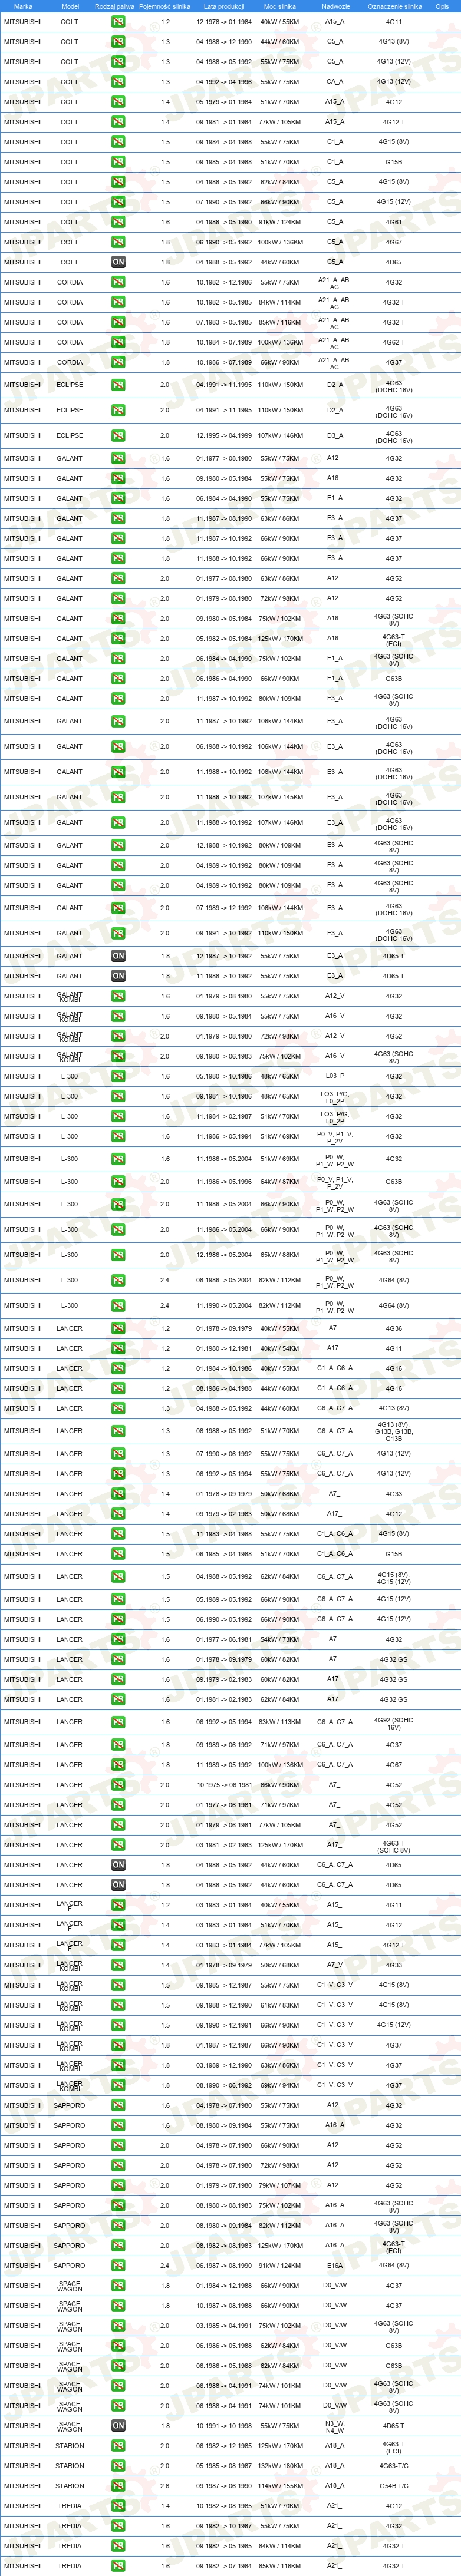Click the petrol icon in the COLT 4G12 T row

(x=118, y=122)
